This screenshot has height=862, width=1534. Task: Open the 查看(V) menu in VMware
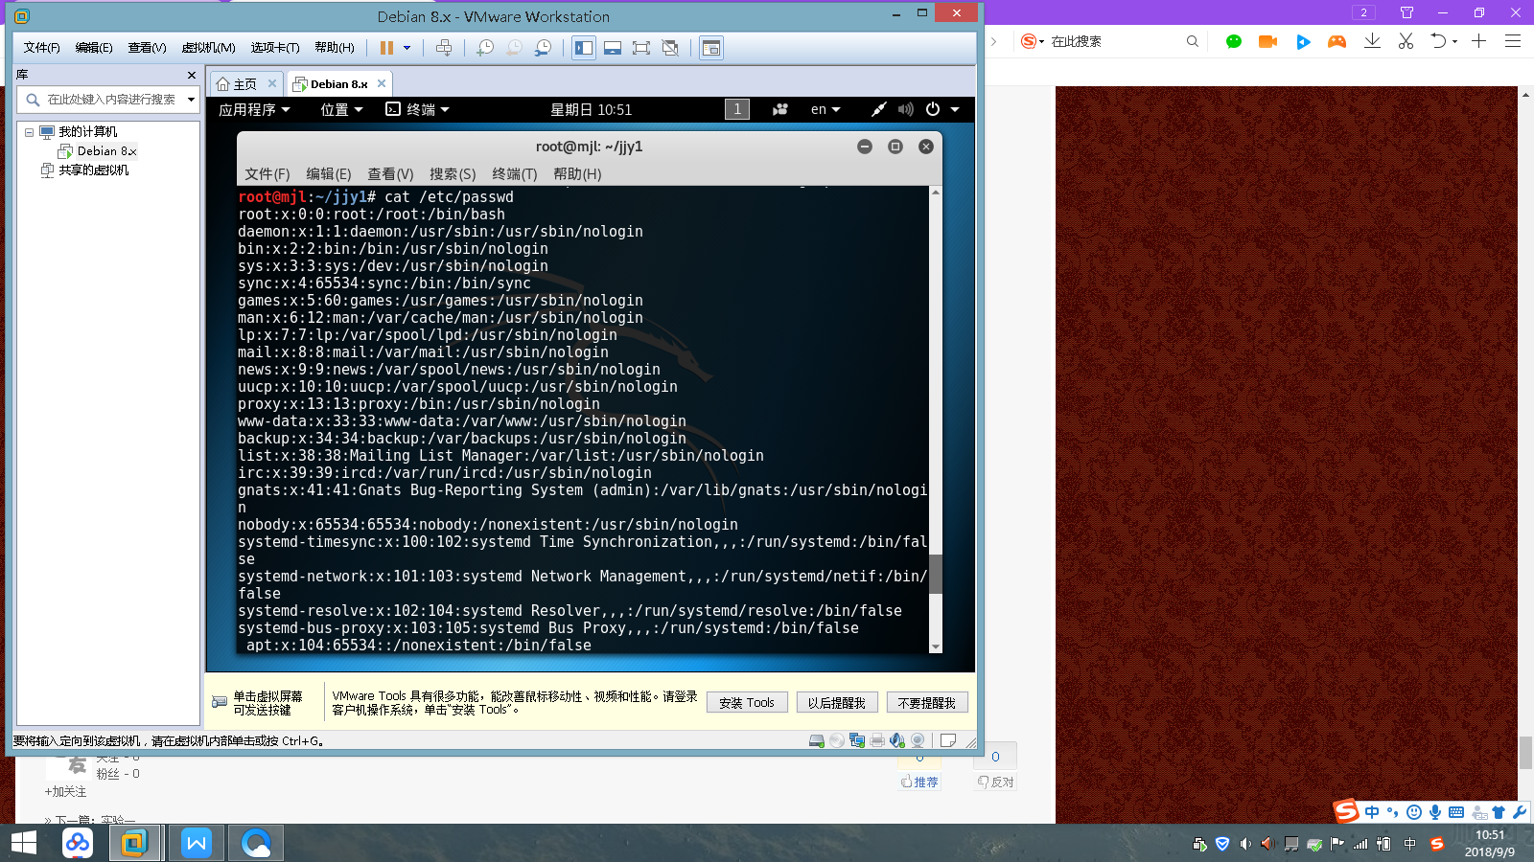tap(147, 48)
